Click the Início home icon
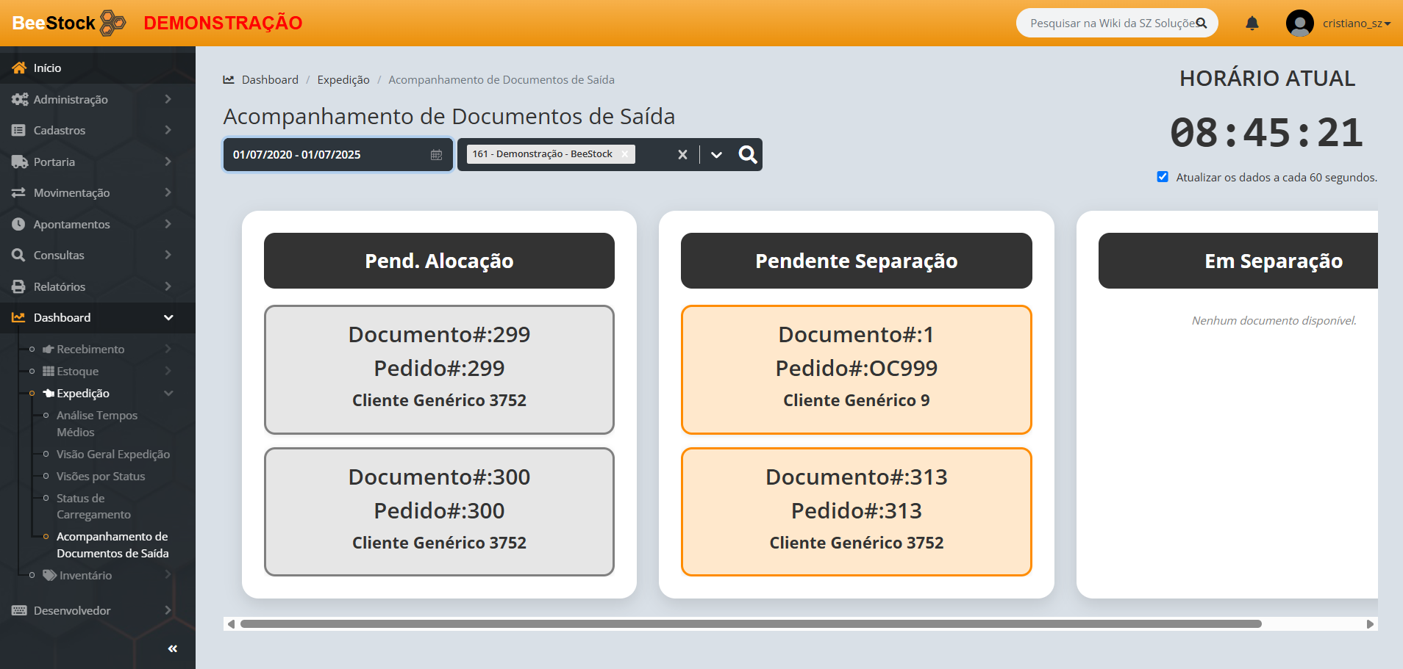This screenshot has width=1403, height=669. tap(19, 68)
